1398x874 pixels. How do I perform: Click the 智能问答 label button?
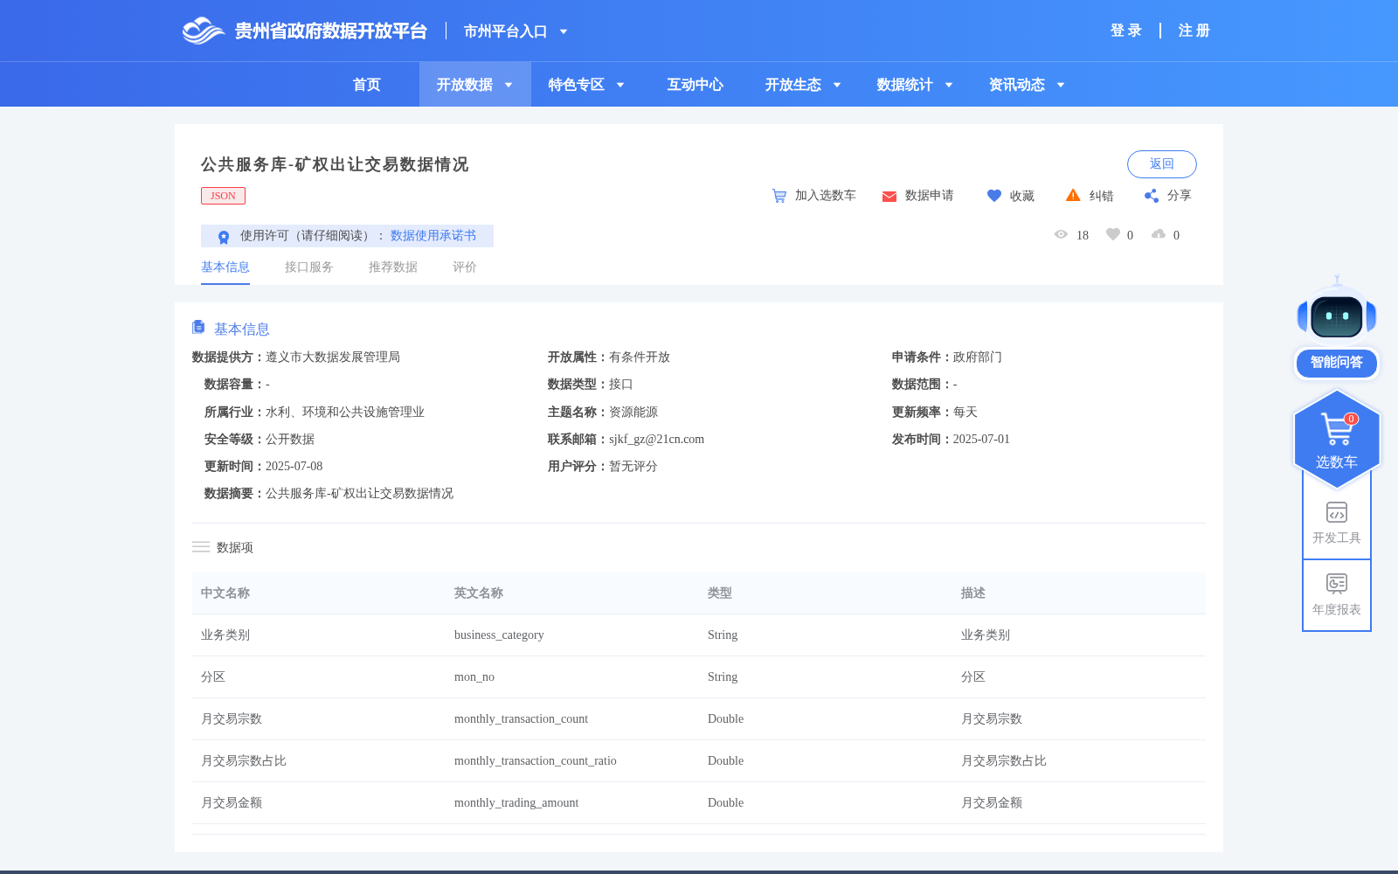click(1337, 363)
